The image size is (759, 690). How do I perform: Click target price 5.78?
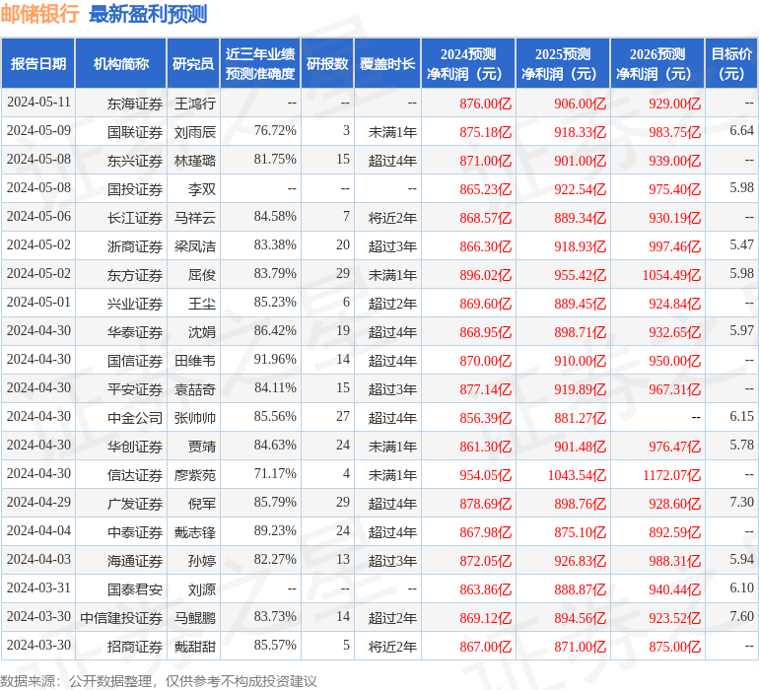coord(741,445)
